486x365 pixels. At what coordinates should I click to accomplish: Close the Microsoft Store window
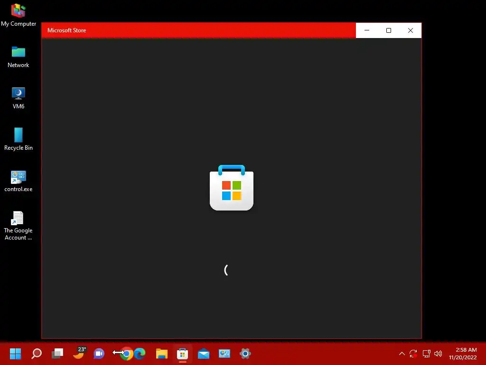(x=411, y=30)
